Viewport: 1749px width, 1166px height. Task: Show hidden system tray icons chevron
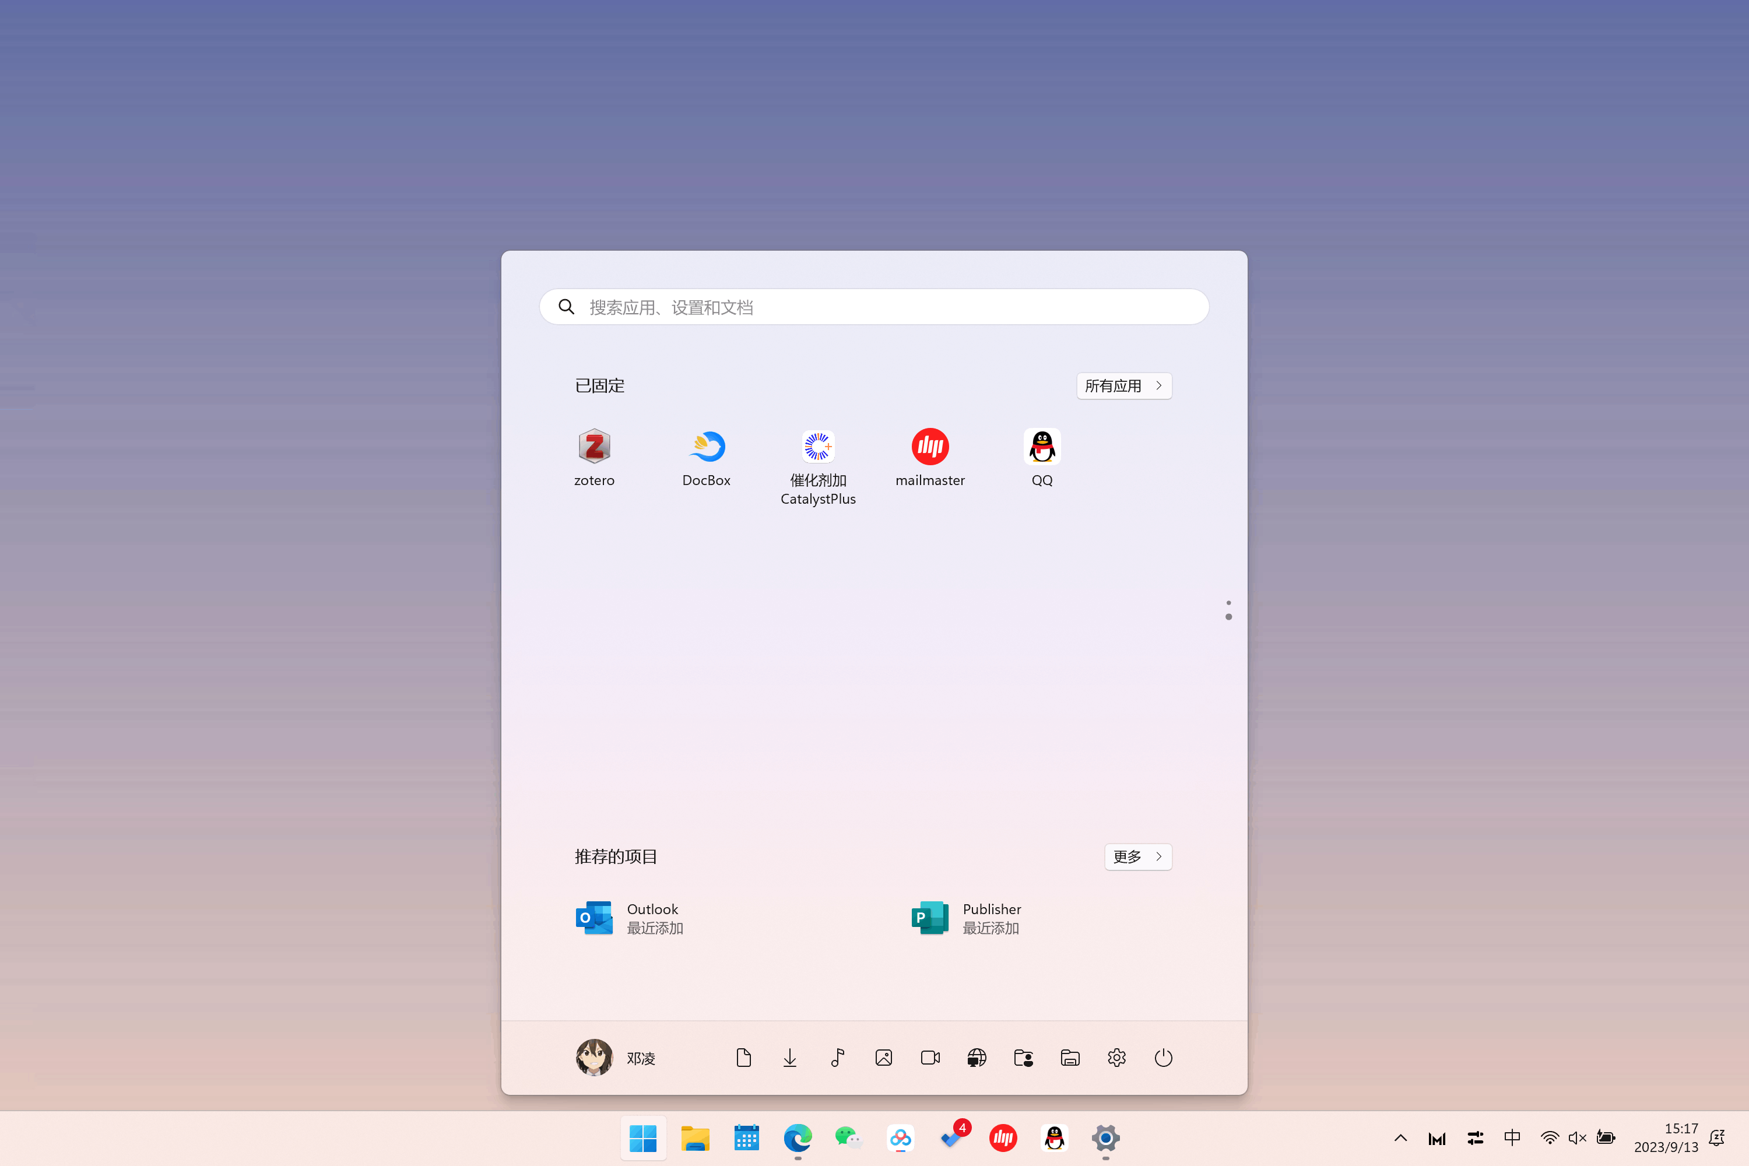pos(1400,1138)
